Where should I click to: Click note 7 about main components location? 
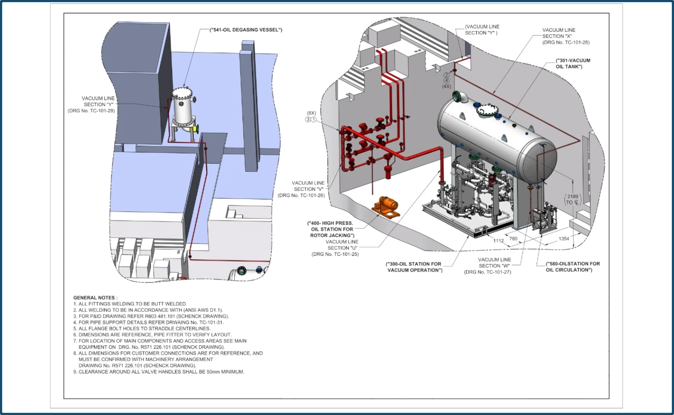point(160,344)
